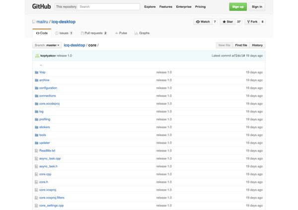Screen dimensions: 298x210
Task: Open the Issues tab
Action: 64,33
